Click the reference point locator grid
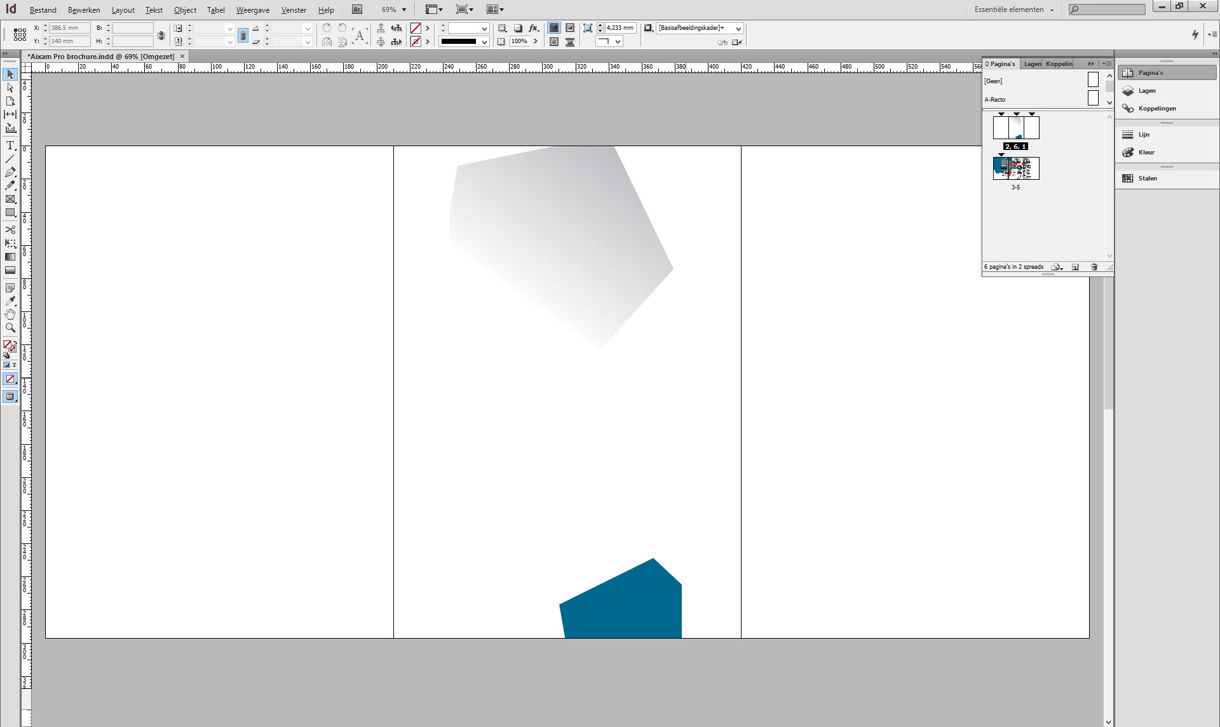The image size is (1220, 727). pos(20,34)
